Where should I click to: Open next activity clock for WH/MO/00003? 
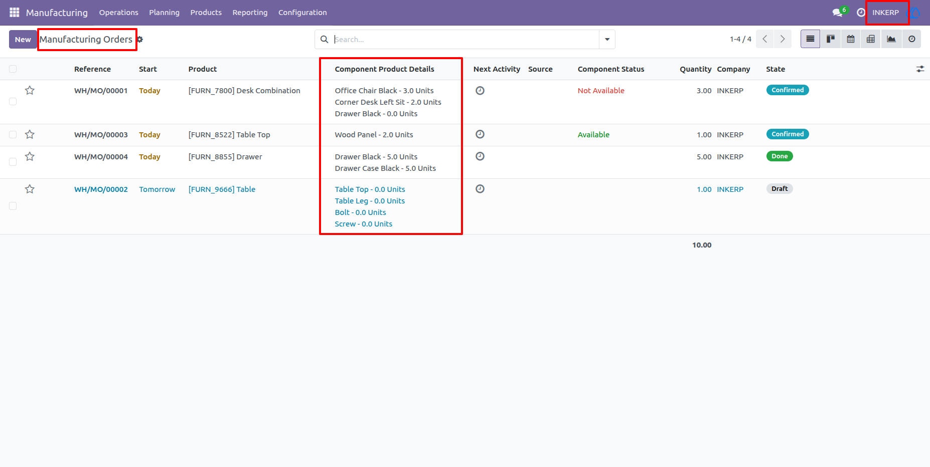pos(480,134)
